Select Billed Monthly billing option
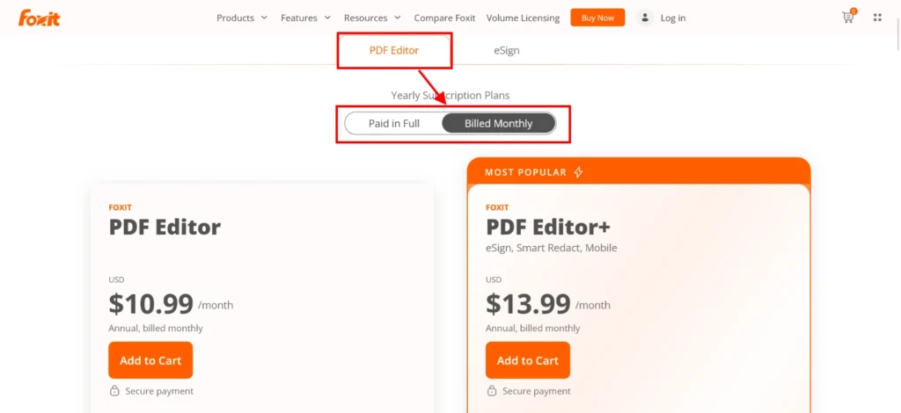 [498, 124]
